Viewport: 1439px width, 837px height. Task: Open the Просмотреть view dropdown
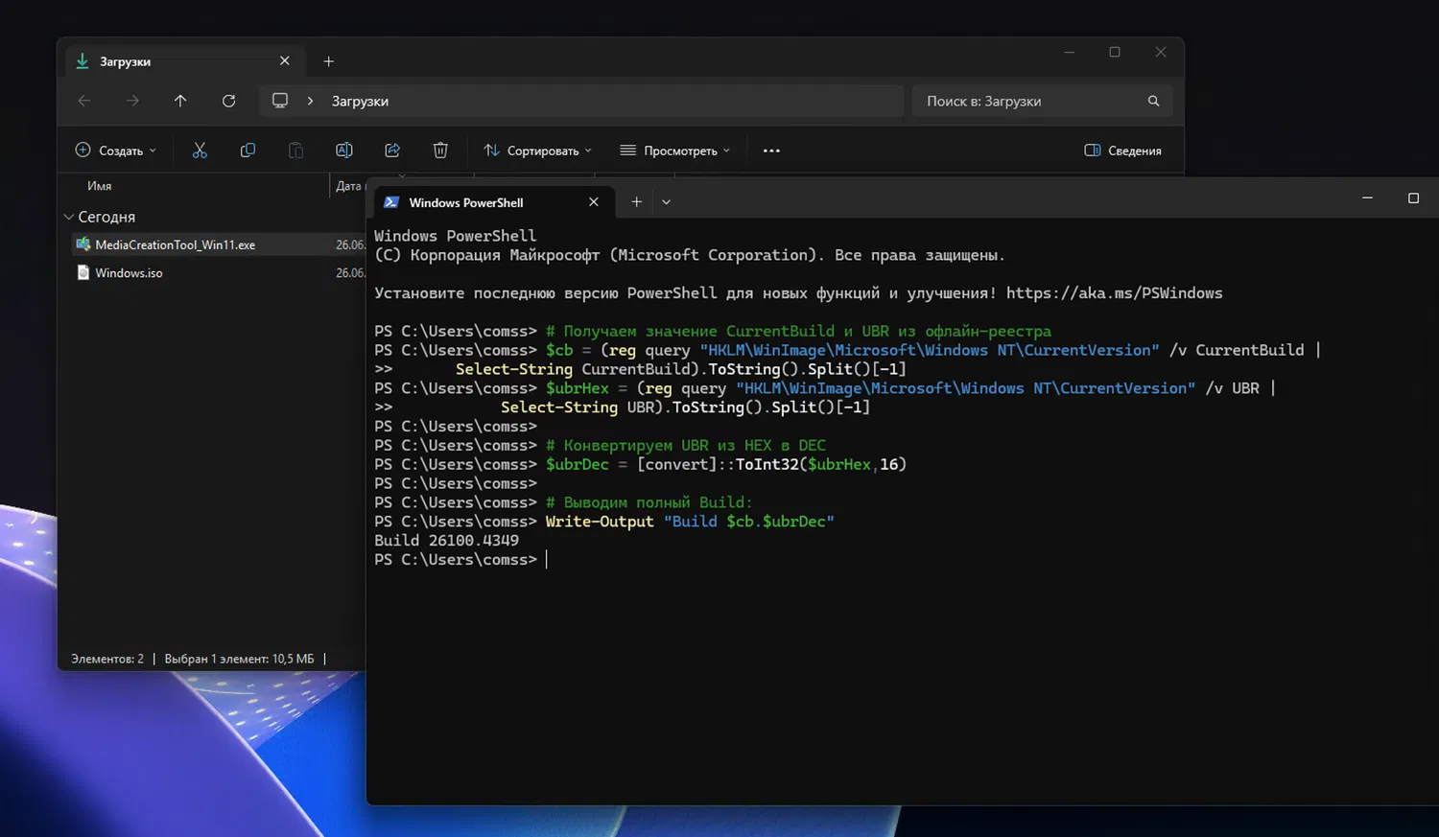coord(675,151)
